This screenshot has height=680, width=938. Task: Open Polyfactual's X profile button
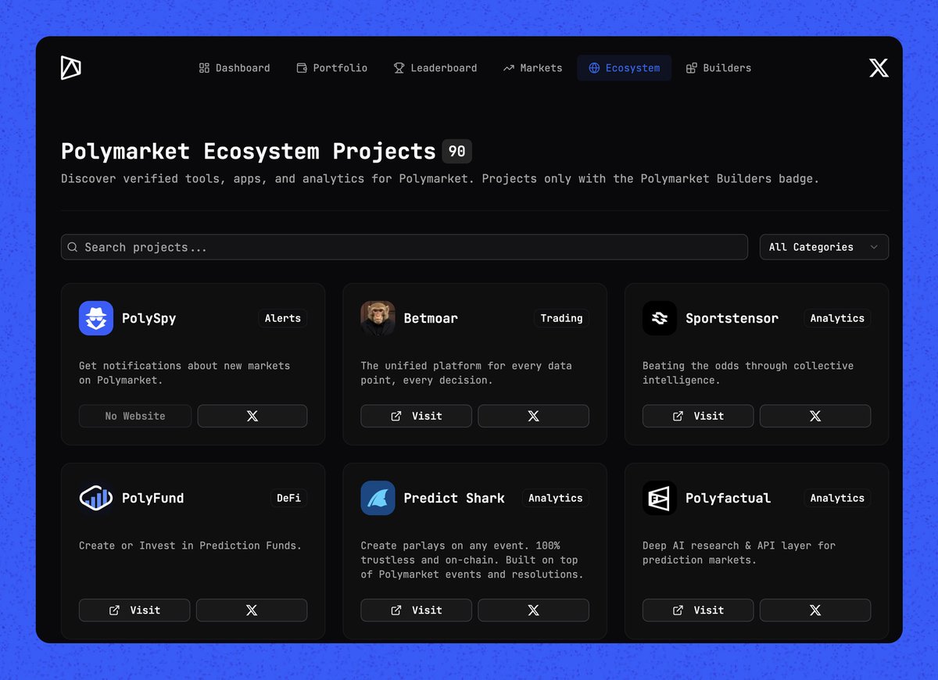pos(815,610)
